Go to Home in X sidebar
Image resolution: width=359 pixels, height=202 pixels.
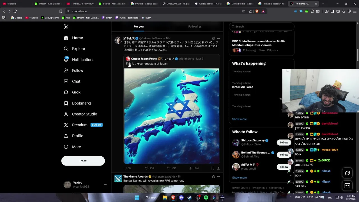tap(73, 38)
